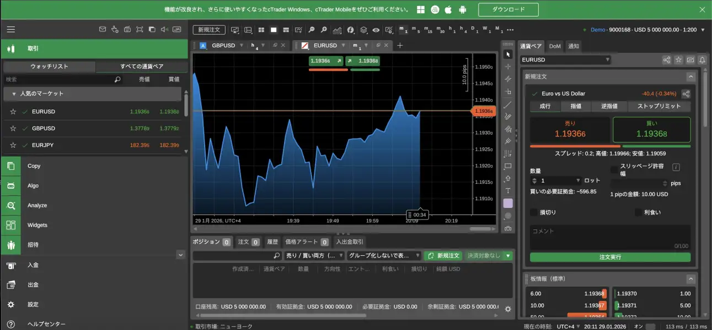Enable the 損切り stop loss checkbox
The image size is (712, 330).
coord(533,212)
